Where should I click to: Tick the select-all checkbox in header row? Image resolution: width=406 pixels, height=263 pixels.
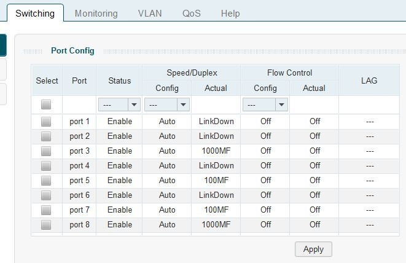coord(46,104)
